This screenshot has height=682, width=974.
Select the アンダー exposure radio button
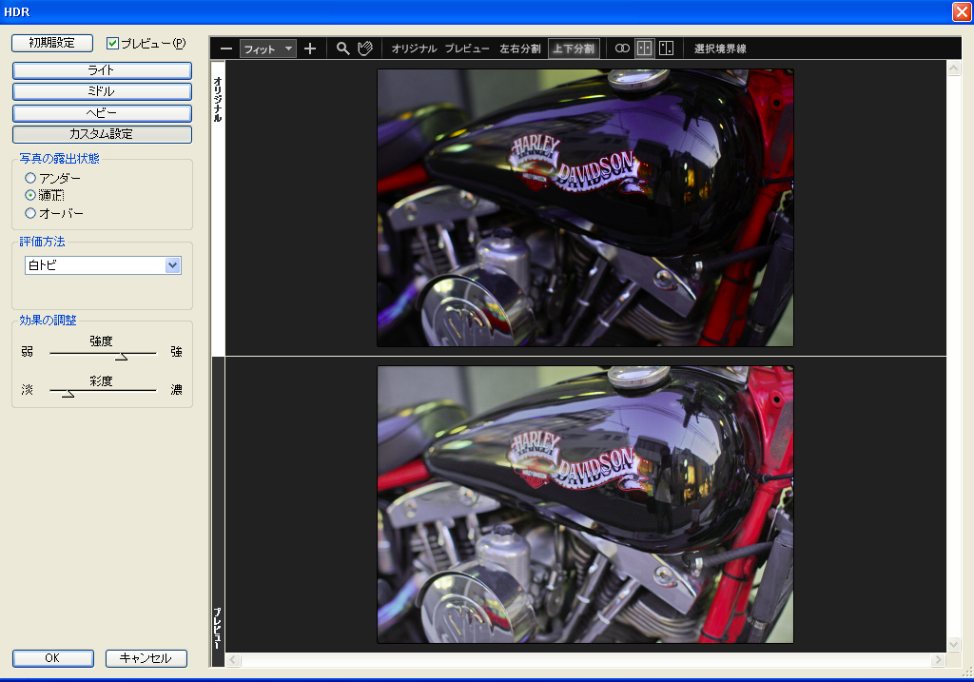(x=29, y=177)
